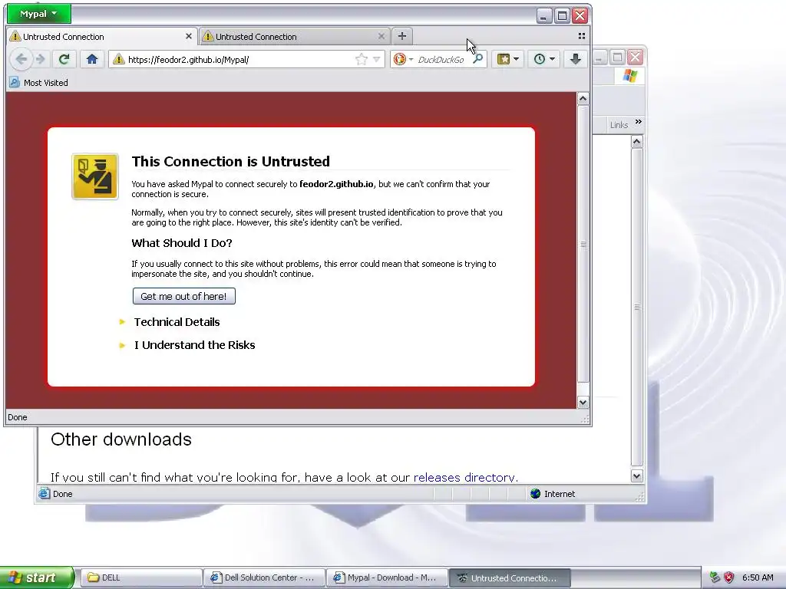This screenshot has width=786, height=589.
Task: Click Internet zone globe icon in IE status bar
Action: (x=535, y=494)
